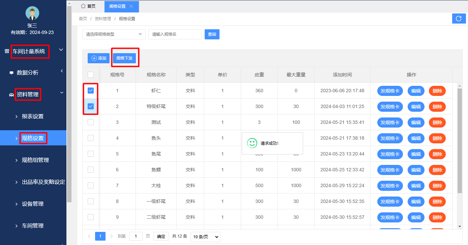Click 资料管理 in the breadcrumb

103,19
